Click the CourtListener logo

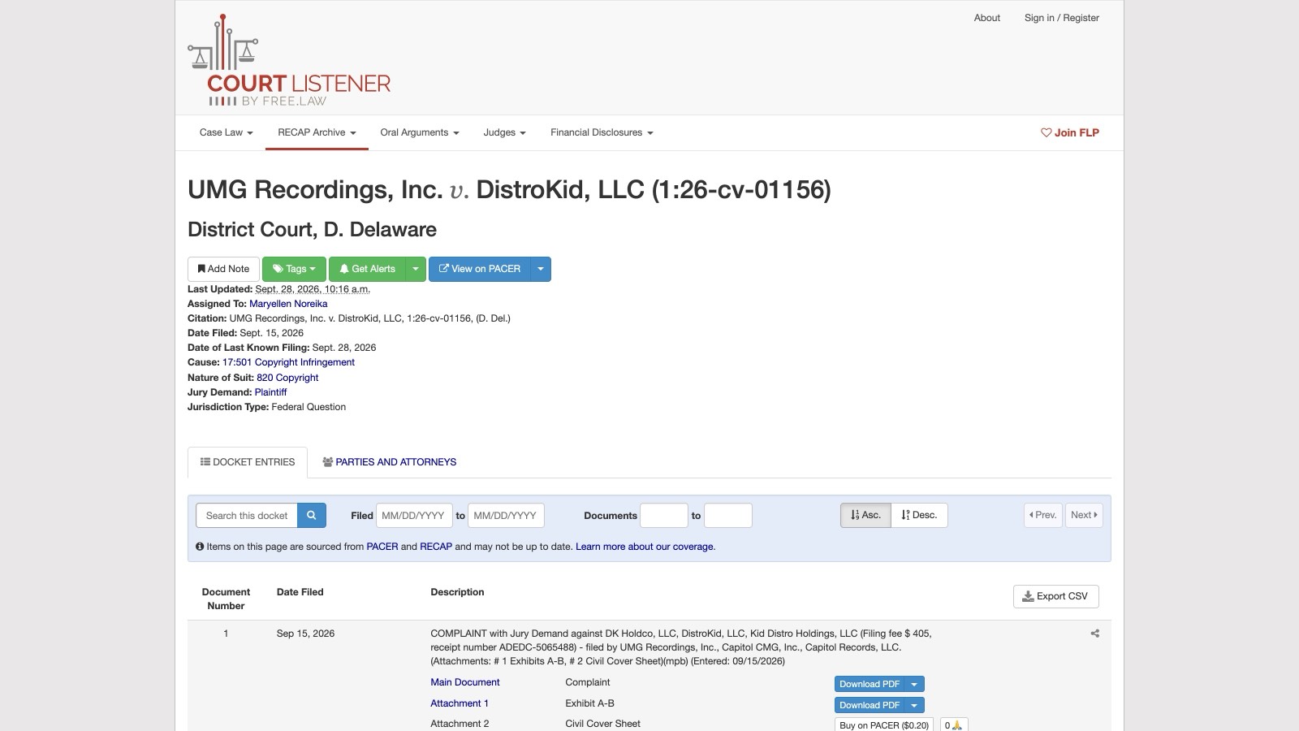(x=289, y=61)
